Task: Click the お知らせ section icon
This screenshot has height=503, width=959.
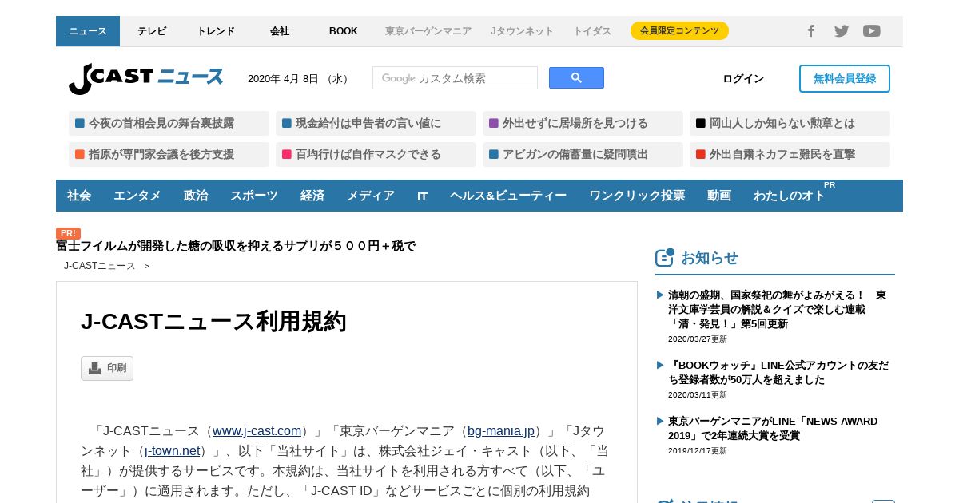Action: click(x=665, y=257)
